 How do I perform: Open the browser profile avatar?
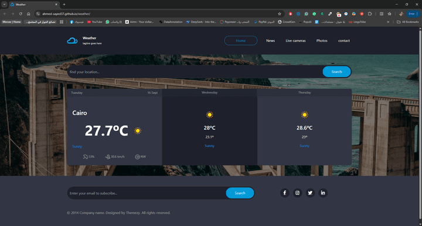point(401,13)
